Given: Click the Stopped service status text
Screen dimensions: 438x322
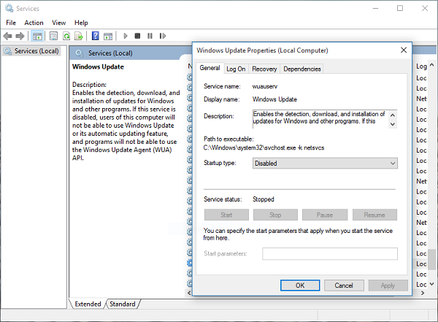Looking at the screenshot, I should click(264, 199).
